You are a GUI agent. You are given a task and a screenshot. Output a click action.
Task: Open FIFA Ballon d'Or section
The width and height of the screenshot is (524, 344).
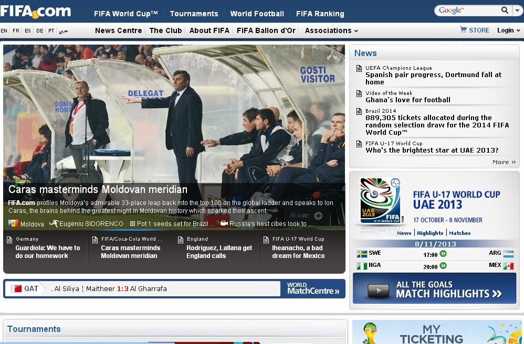tap(266, 31)
